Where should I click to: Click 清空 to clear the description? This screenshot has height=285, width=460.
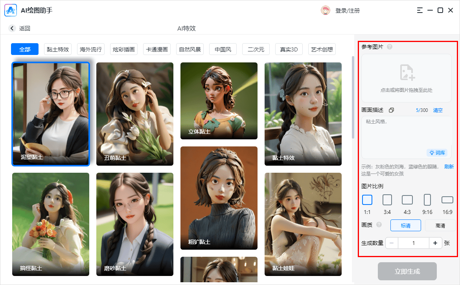click(438, 110)
